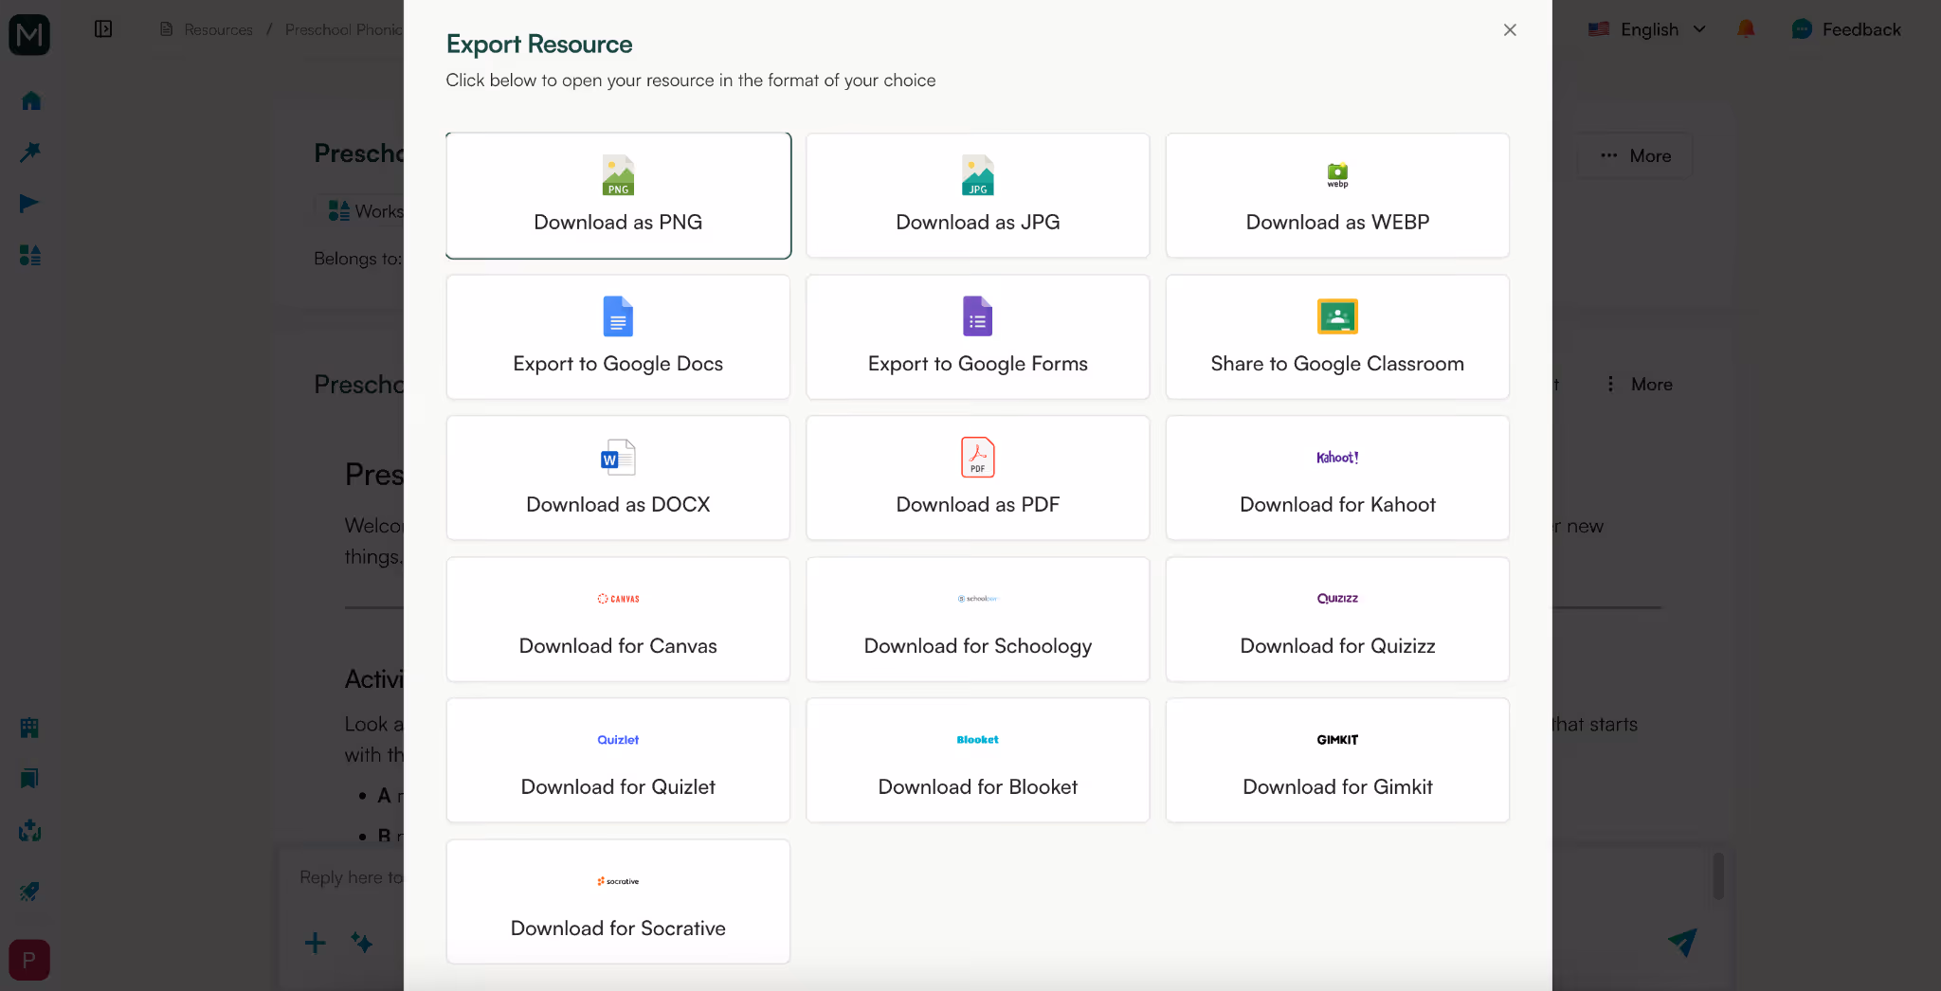Click the Google Docs icon
1941x991 pixels.
[618, 316]
